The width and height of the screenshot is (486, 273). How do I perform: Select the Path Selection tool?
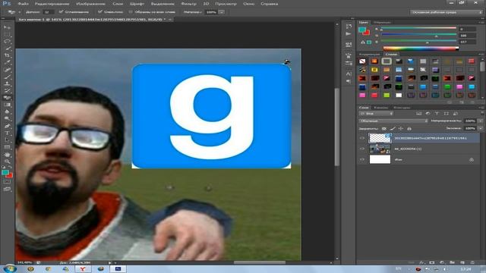7,140
